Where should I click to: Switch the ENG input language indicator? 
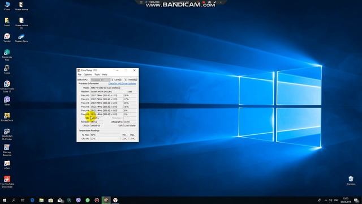pos(336,200)
